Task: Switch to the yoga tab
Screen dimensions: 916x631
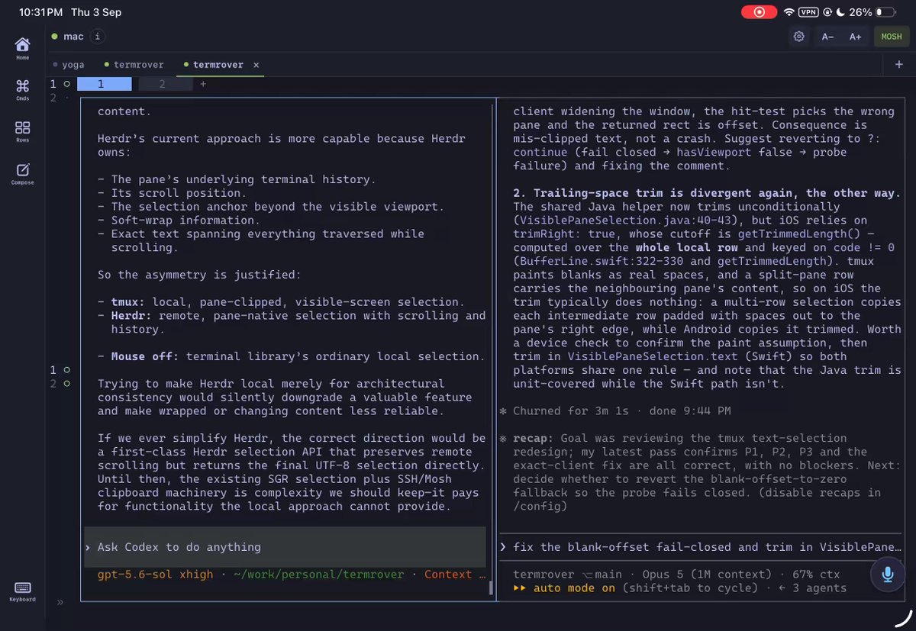Action: (69, 65)
